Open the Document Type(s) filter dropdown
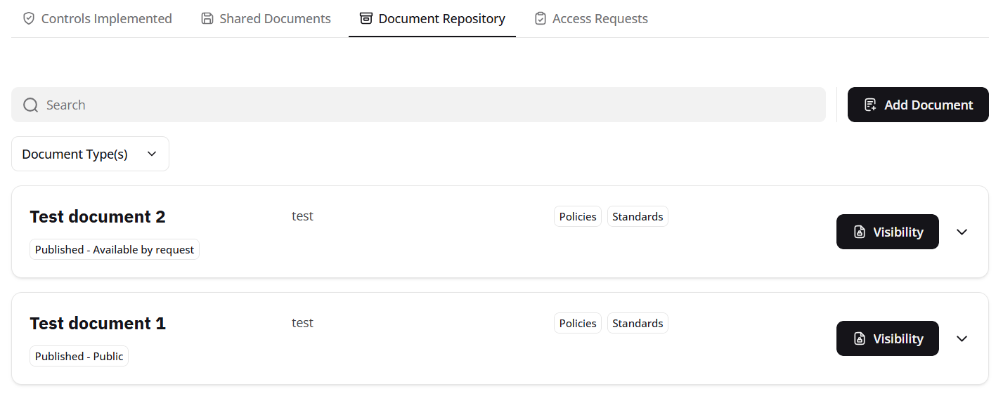Viewport: 996px width, 396px height. pyautogui.click(x=90, y=154)
